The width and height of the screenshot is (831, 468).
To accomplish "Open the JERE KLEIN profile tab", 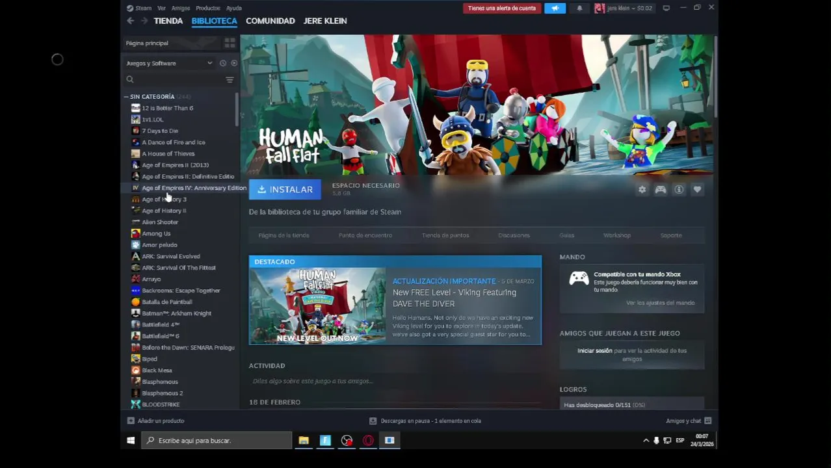I will [325, 21].
